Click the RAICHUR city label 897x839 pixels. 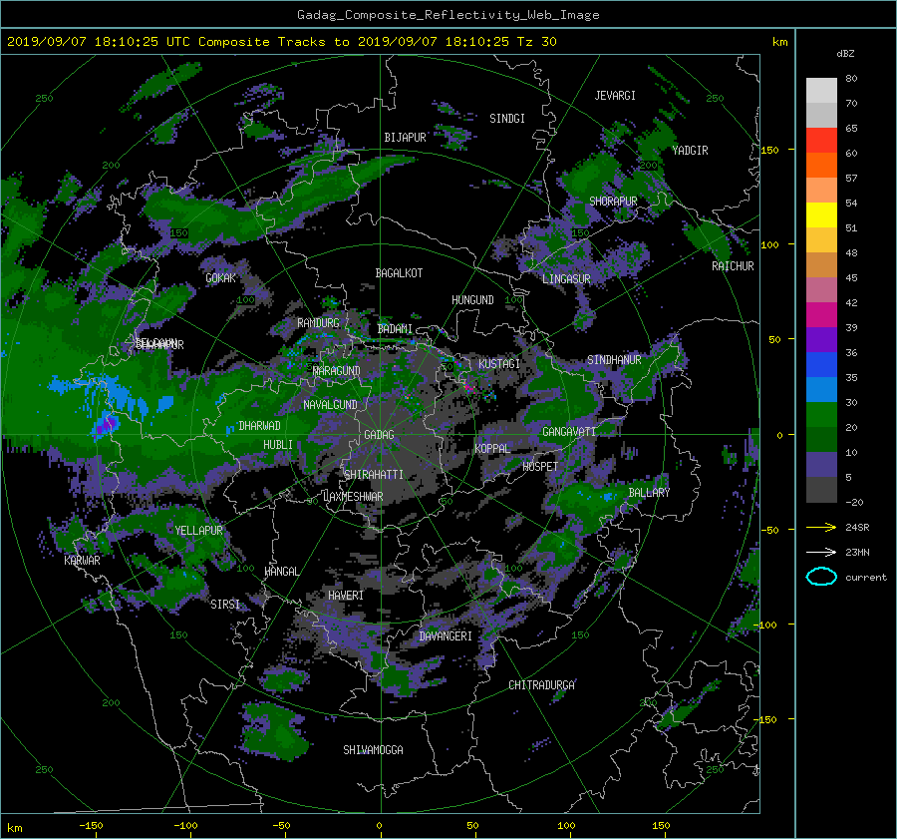733,266
